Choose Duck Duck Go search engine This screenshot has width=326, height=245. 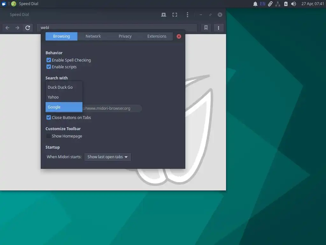[x=64, y=87]
